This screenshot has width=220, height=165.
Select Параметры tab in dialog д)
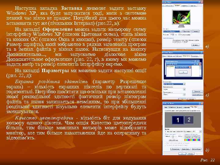coord(194,107)
